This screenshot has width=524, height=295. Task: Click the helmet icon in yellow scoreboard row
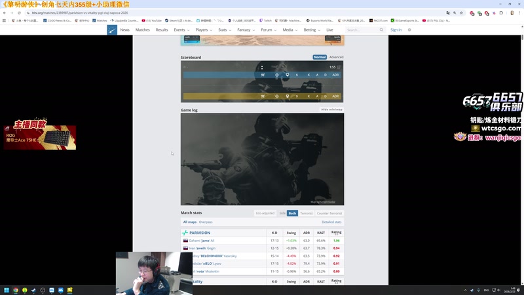tap(288, 96)
